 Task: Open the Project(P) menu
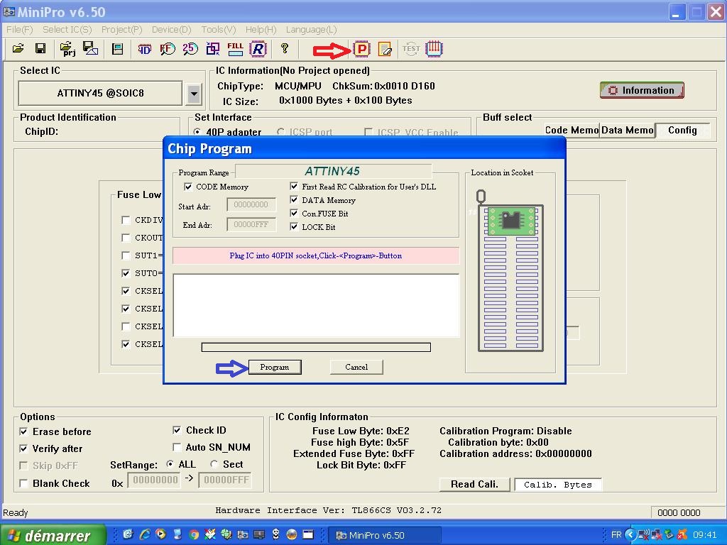pos(121,30)
